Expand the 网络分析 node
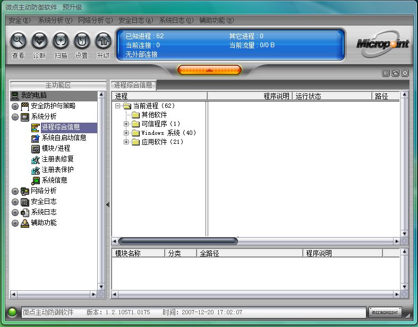 15,191
